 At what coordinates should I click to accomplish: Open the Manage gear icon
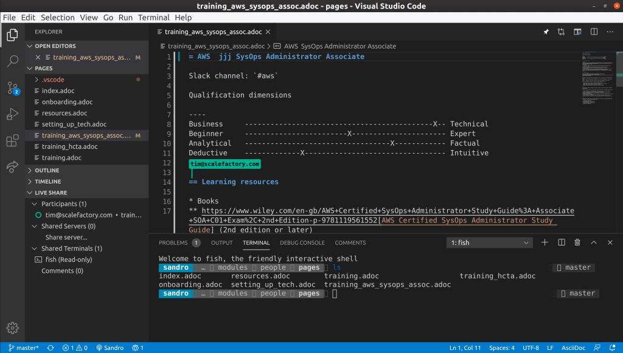[x=12, y=328]
